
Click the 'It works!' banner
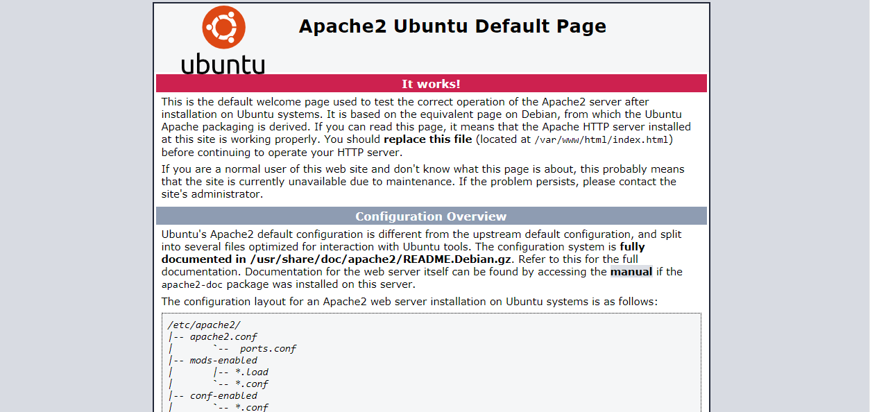point(432,84)
